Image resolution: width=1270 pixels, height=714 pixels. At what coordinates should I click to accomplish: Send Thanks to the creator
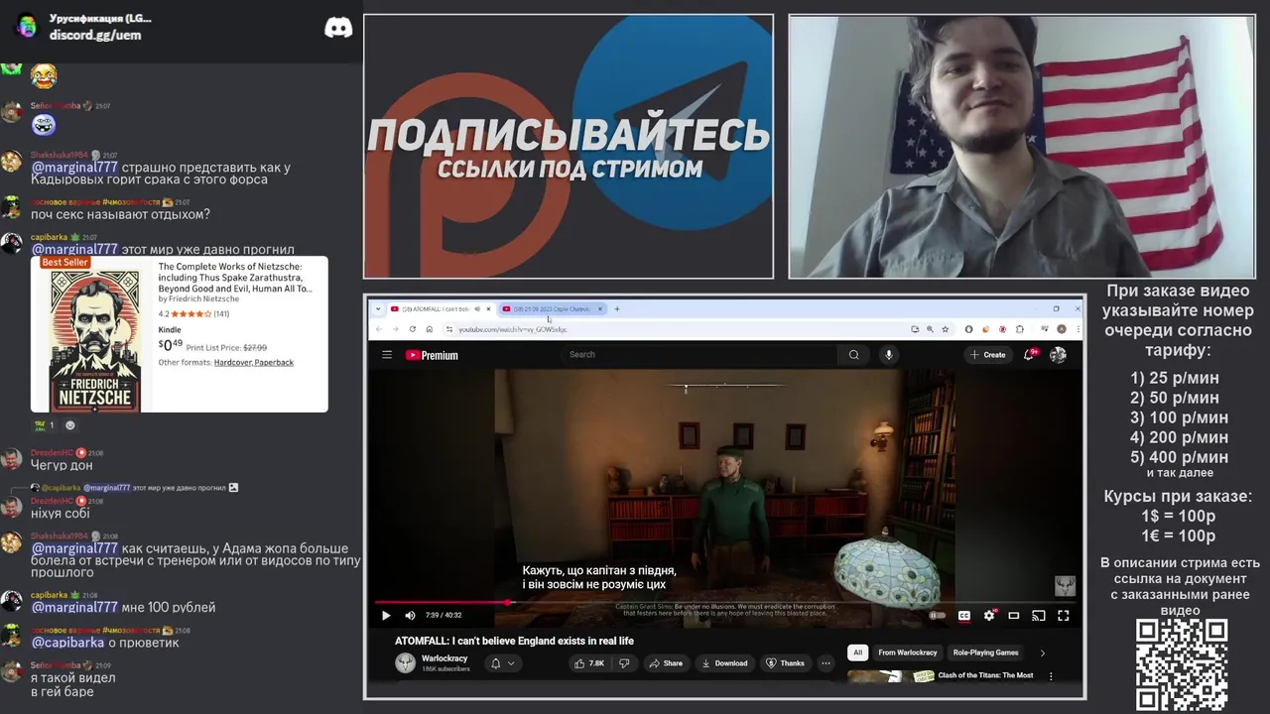pos(786,662)
